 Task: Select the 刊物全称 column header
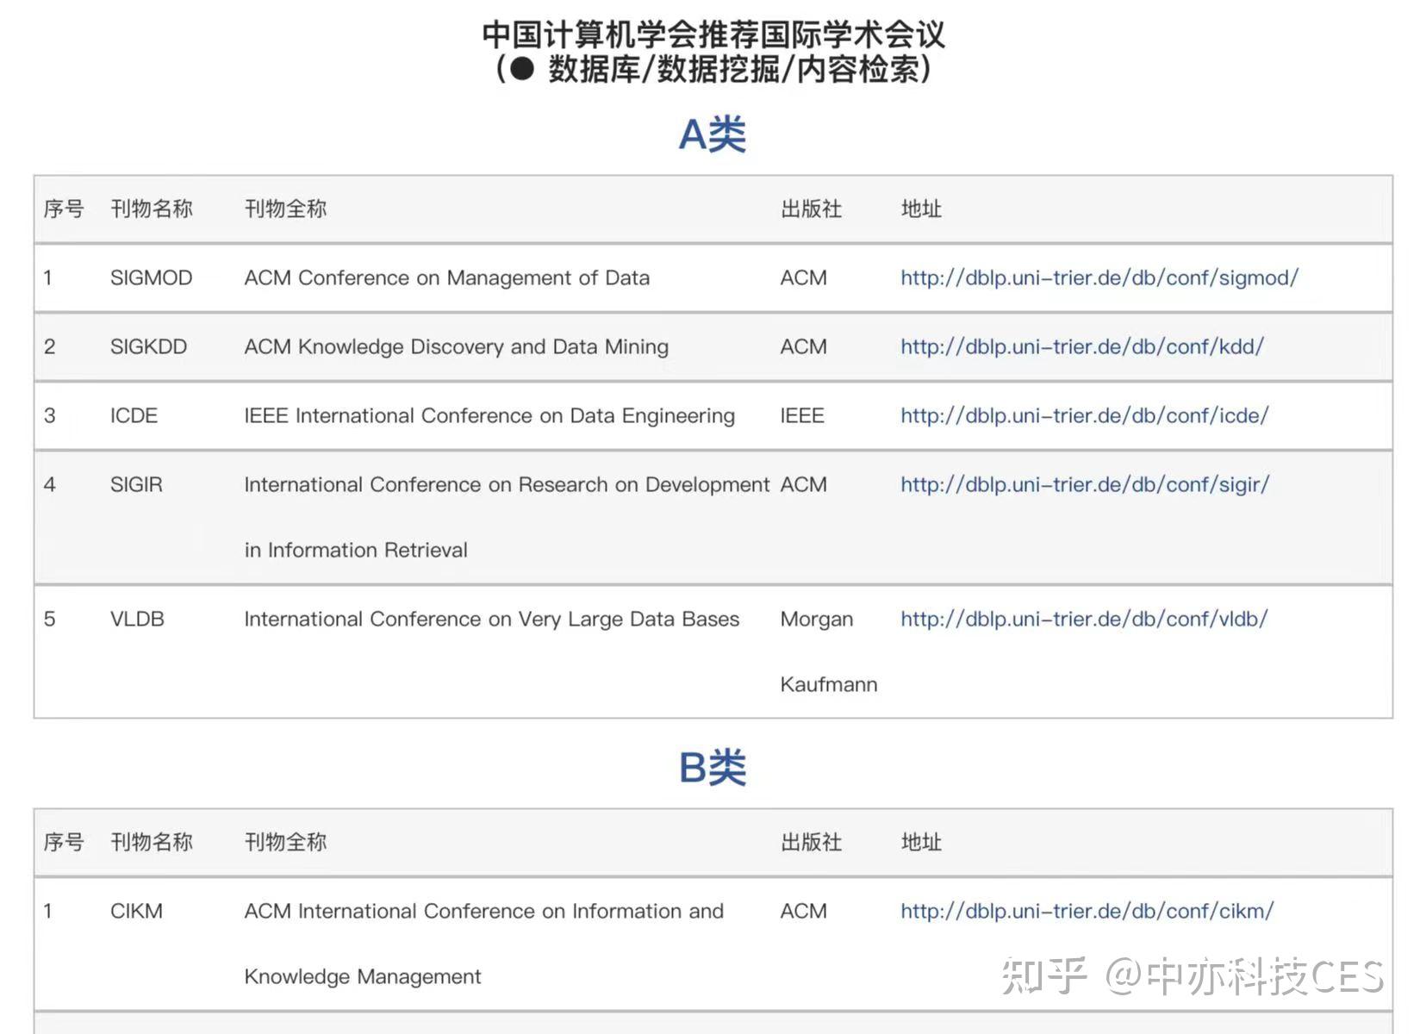[284, 209]
